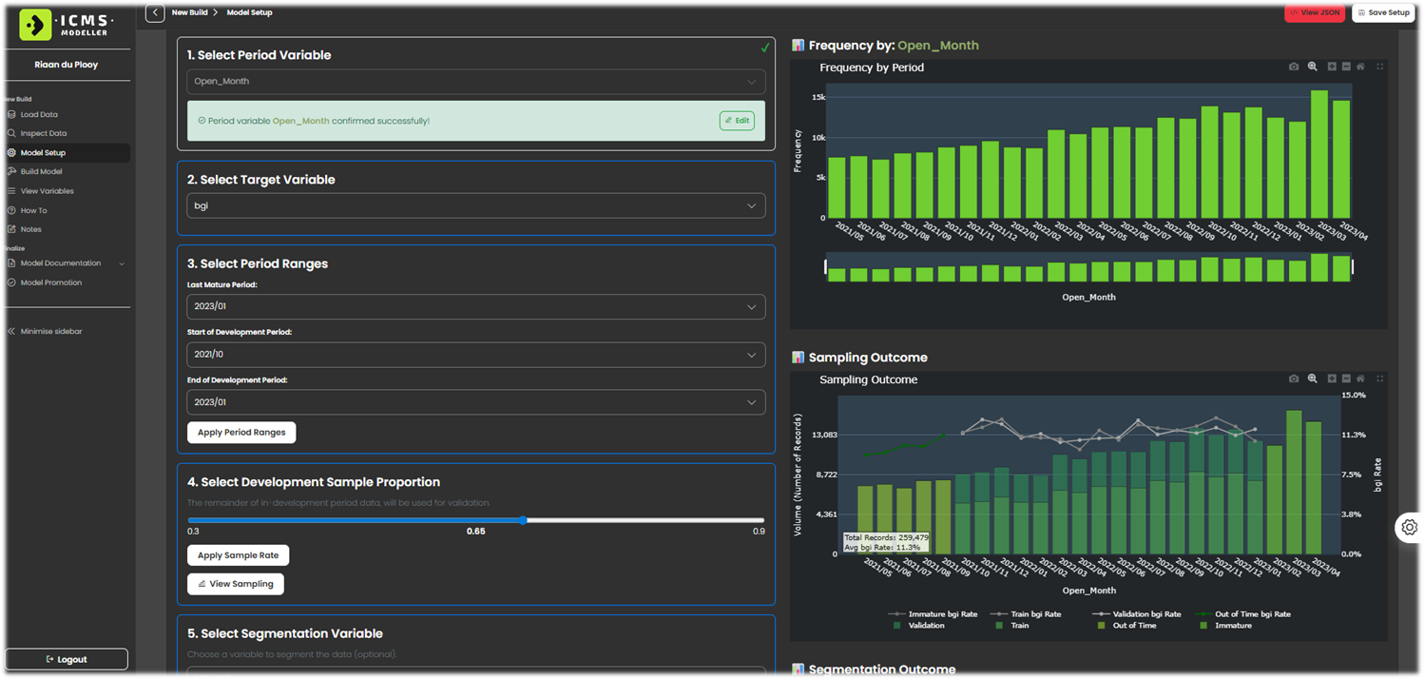Screen dimensions: 1424x679
Task: Click Start of Development Period field
Action: pyautogui.click(x=475, y=355)
